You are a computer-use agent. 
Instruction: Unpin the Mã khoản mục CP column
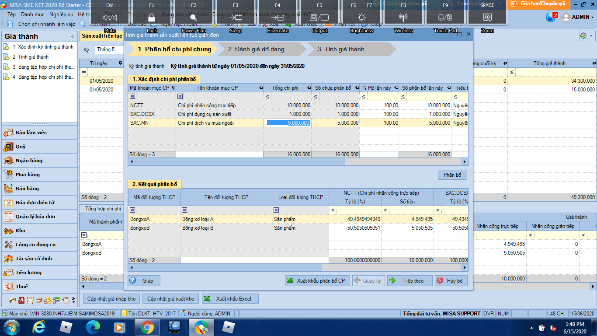click(x=173, y=88)
